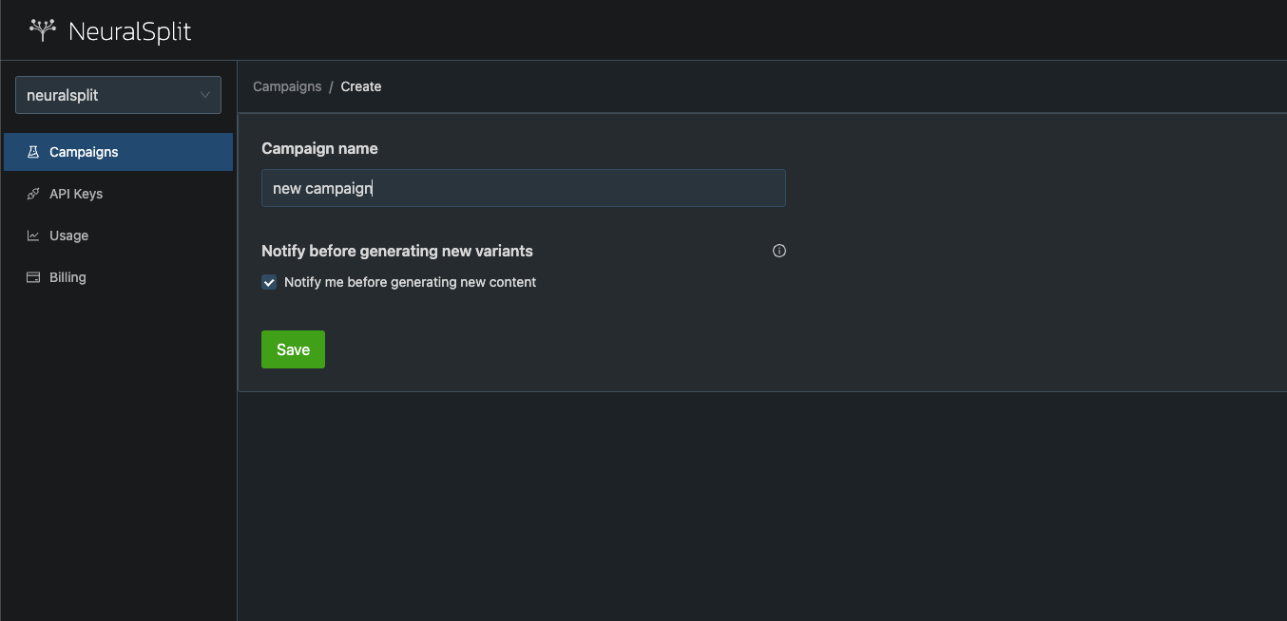Click the 'Notify me before generating new content' label
The height and width of the screenshot is (621, 1287).
(x=410, y=282)
